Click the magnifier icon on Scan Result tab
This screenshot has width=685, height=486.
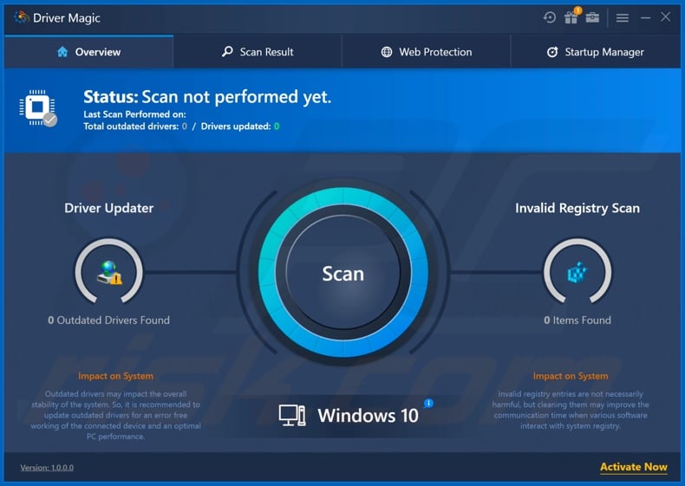coord(227,51)
